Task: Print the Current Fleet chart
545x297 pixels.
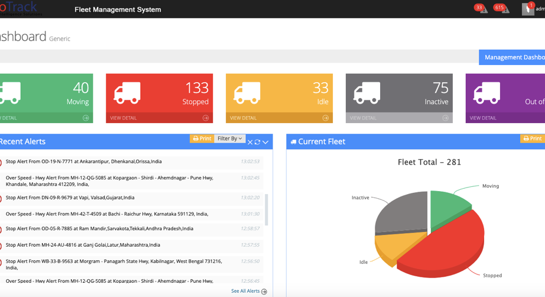Action: click(533, 138)
